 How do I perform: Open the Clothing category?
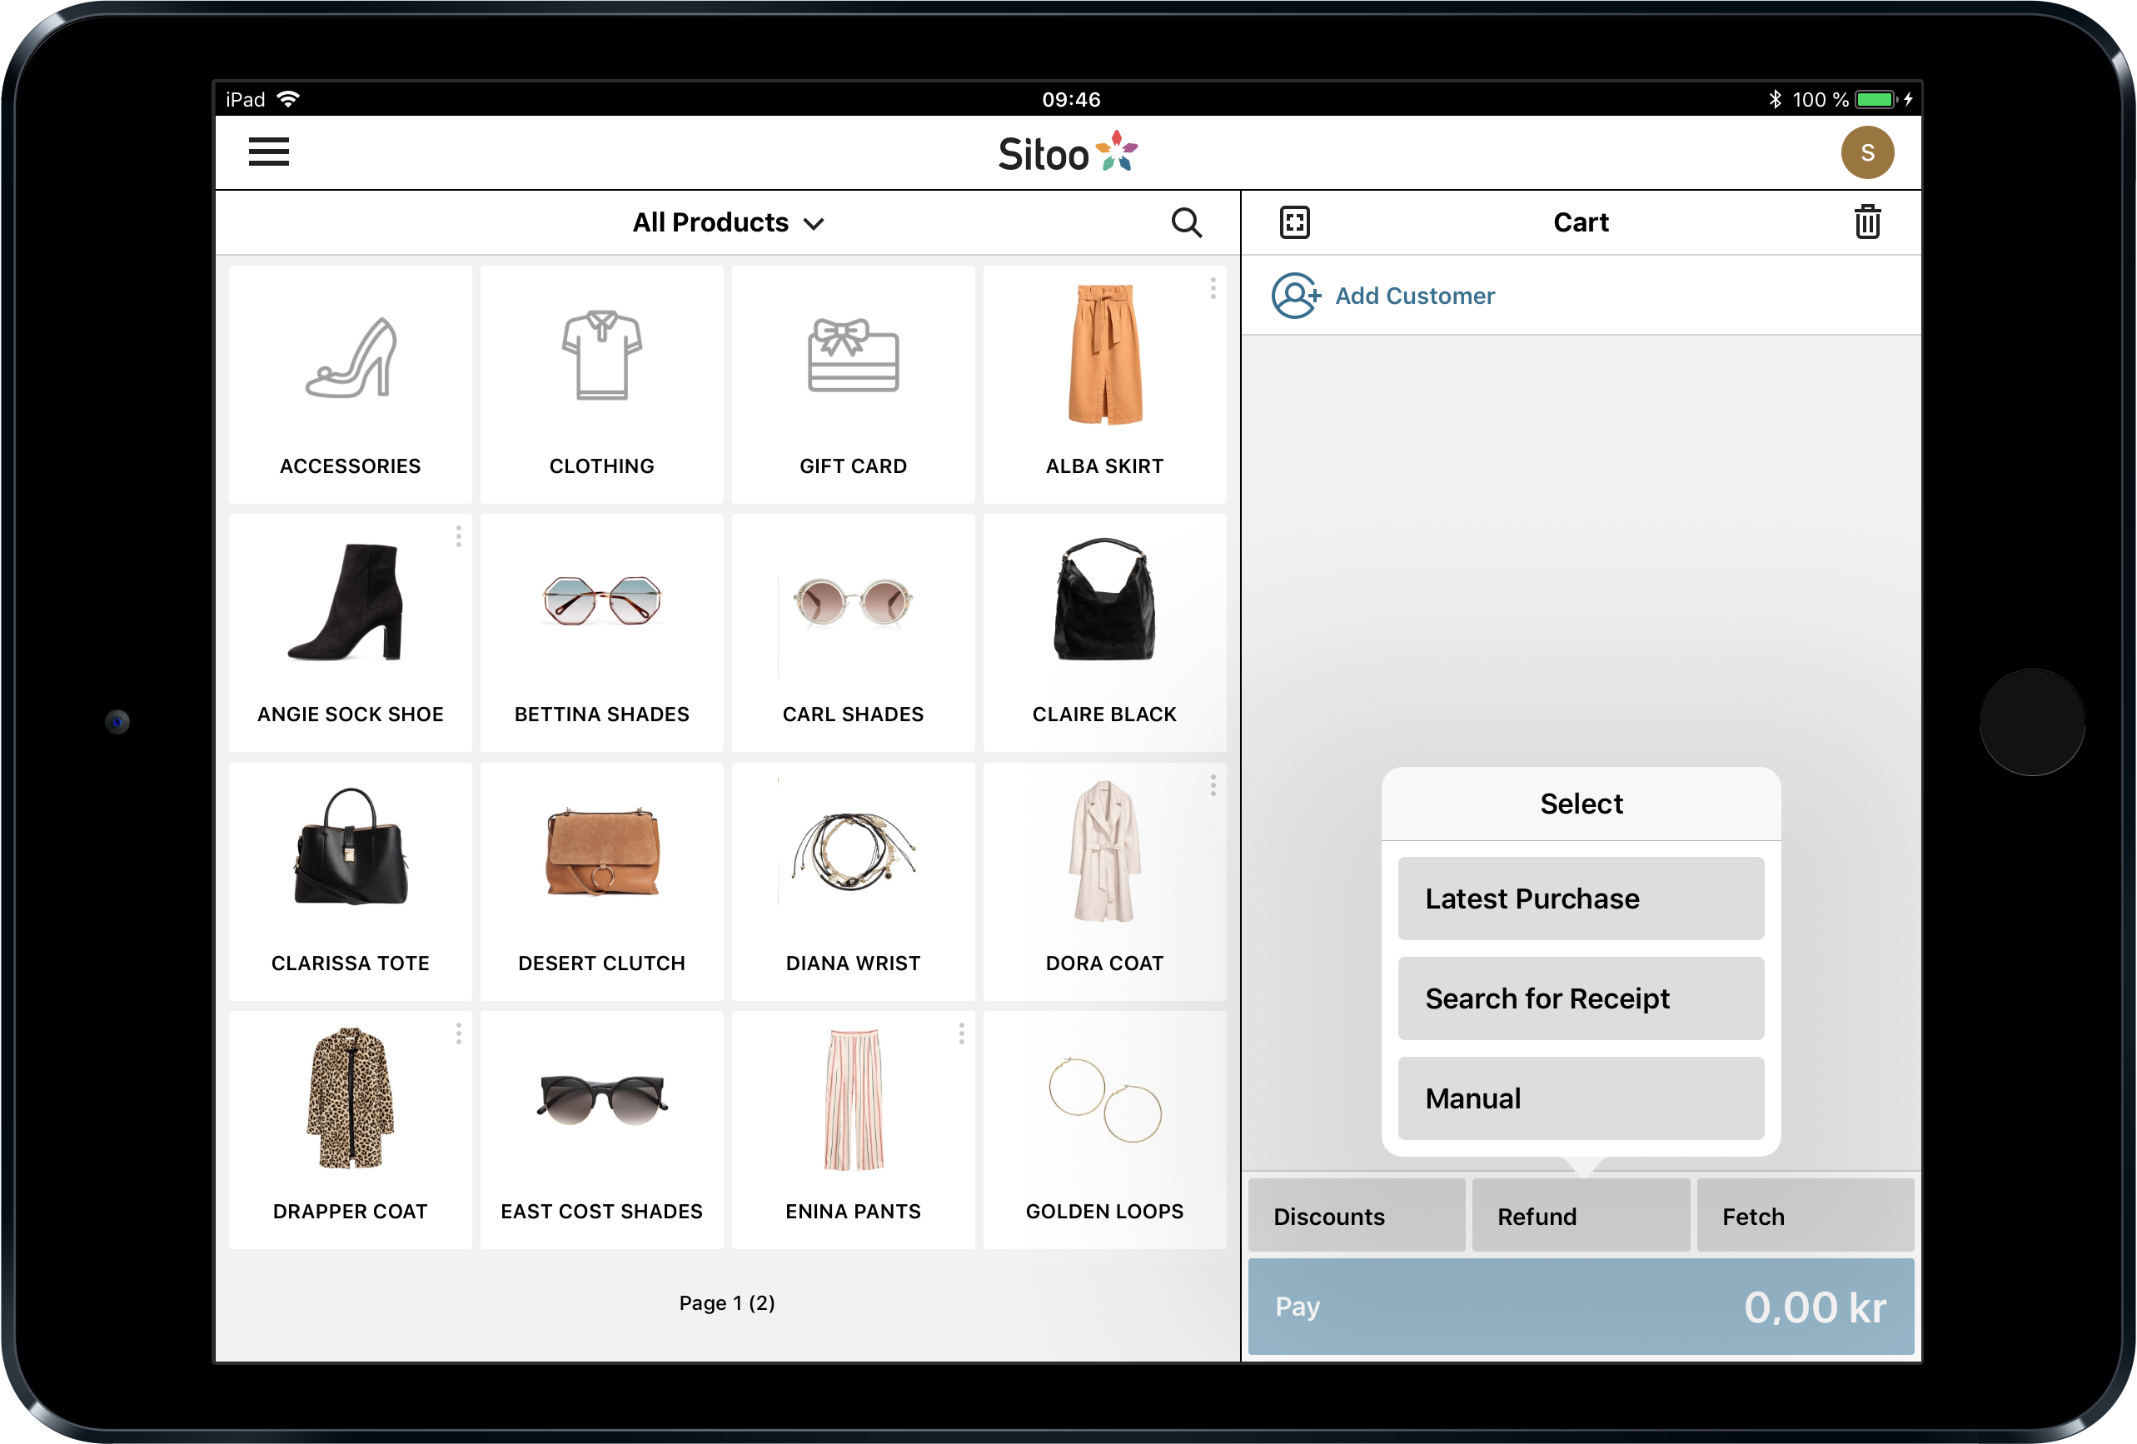601,385
